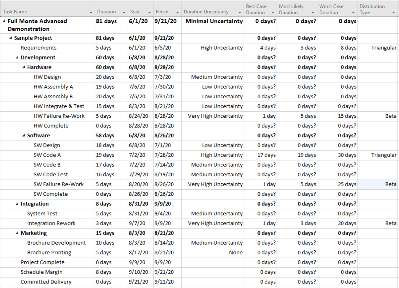Click Schedule Margin's 9/10/20 start date

tap(140, 272)
